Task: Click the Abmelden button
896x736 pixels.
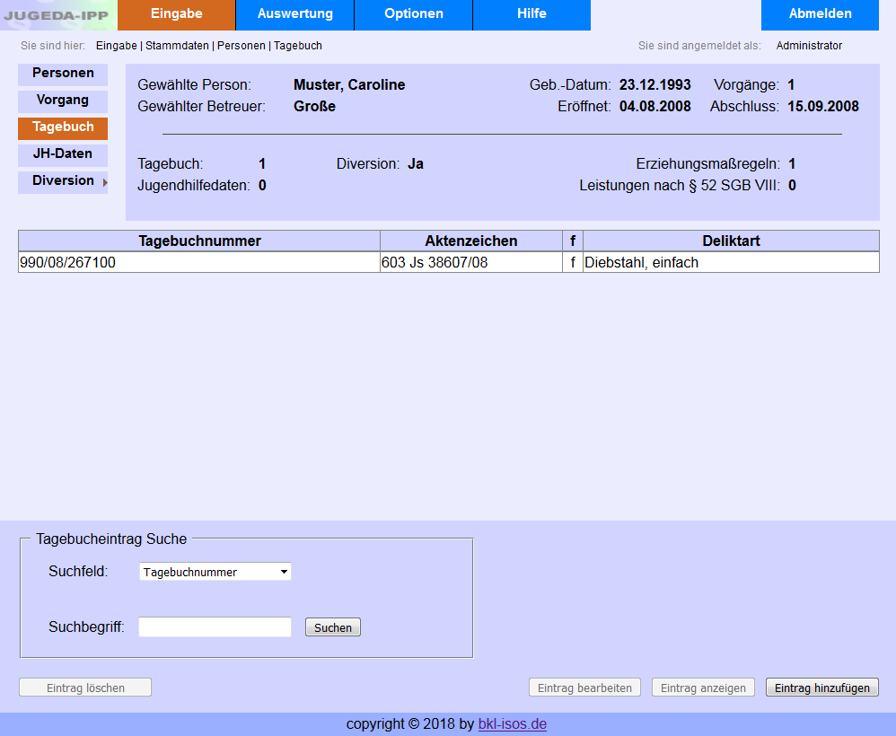Action: [x=820, y=15]
